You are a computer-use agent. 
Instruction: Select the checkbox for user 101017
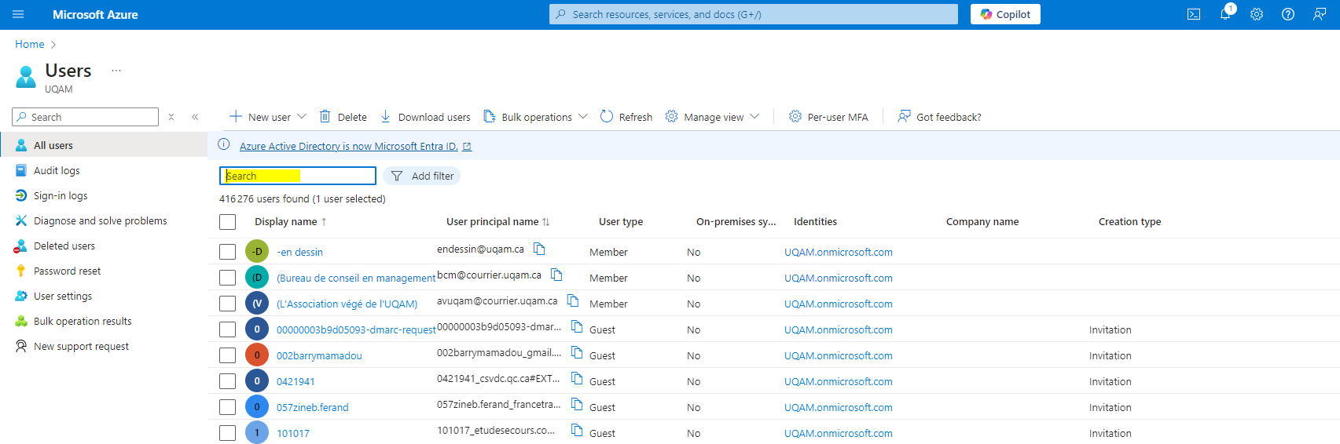227,433
